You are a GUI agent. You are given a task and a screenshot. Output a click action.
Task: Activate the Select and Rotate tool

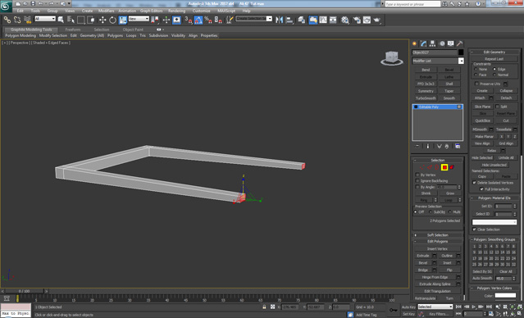pos(112,20)
